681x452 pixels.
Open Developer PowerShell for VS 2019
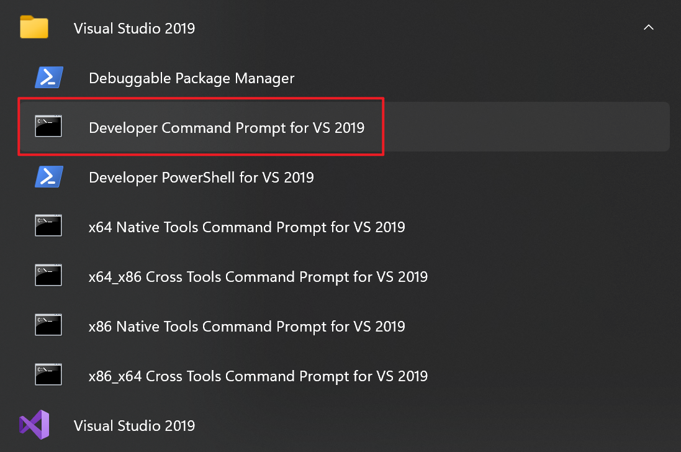click(201, 178)
